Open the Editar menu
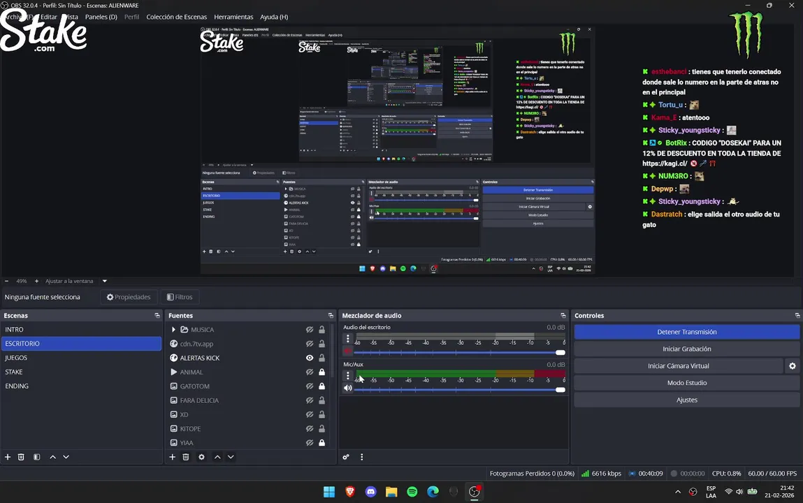Viewport: 803px width, 503px height. tap(49, 17)
